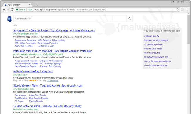The height and width of the screenshot is (114, 191).
Task: Click Ransomware Protection under 100% Detection & Best Usability
Action: coord(48,43)
